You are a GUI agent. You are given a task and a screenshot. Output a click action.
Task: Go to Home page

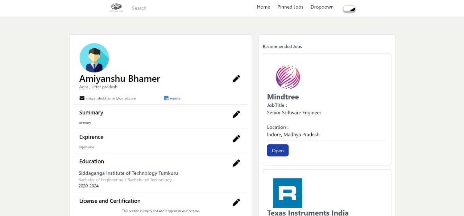pyautogui.click(x=264, y=7)
